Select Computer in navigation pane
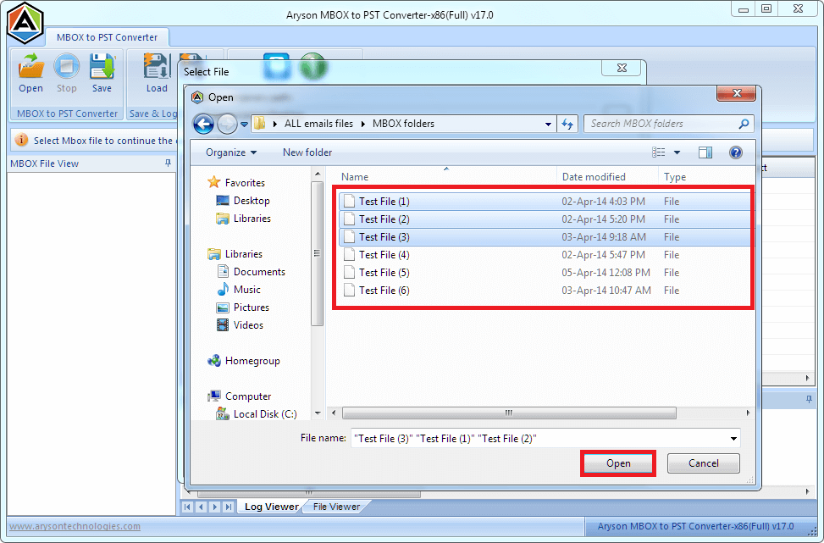This screenshot has height=543, width=824. tap(248, 396)
